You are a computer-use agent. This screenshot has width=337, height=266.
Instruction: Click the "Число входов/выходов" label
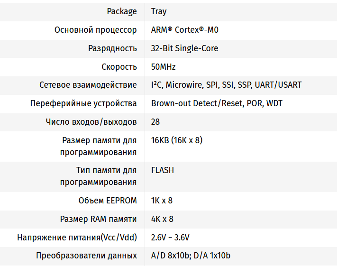(x=91, y=122)
